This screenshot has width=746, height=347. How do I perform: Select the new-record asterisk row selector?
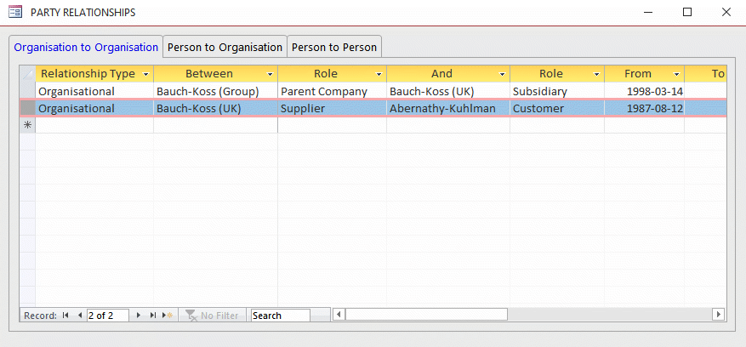coord(27,125)
